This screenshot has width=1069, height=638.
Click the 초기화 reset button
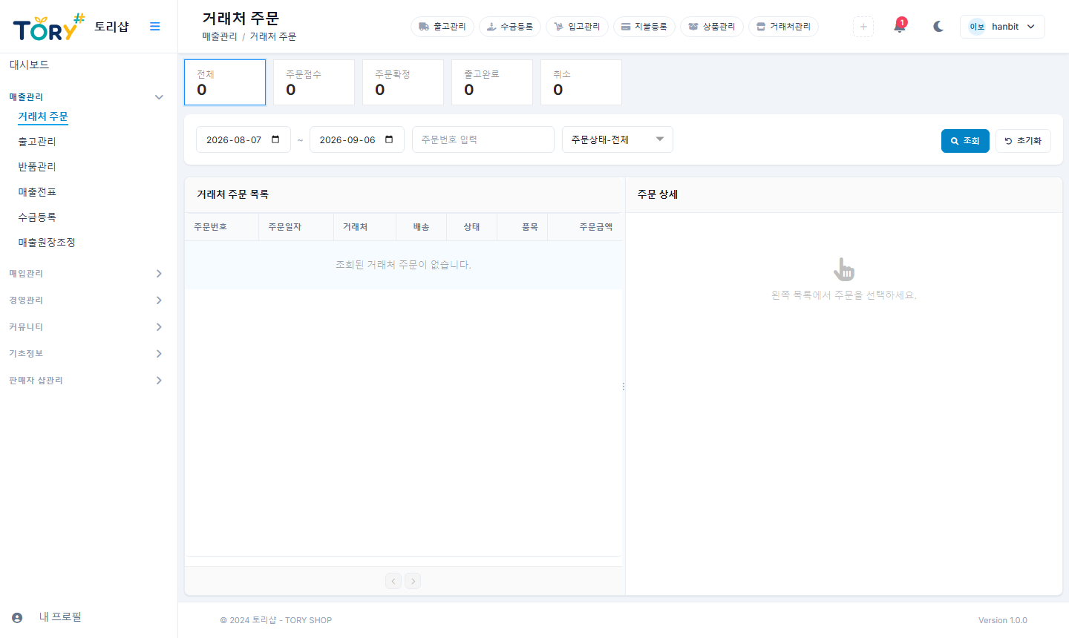1023,141
